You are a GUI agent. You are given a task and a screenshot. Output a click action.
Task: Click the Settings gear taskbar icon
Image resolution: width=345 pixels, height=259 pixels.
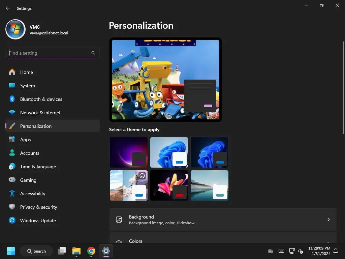tap(106, 251)
